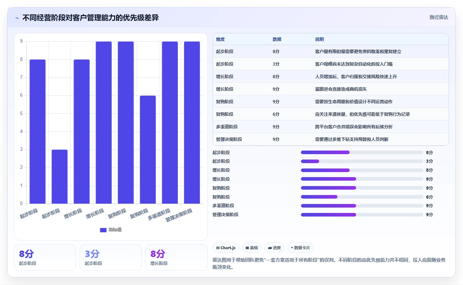Click the 多渠道阶段 chart bar
463x285 pixels.
170,123
